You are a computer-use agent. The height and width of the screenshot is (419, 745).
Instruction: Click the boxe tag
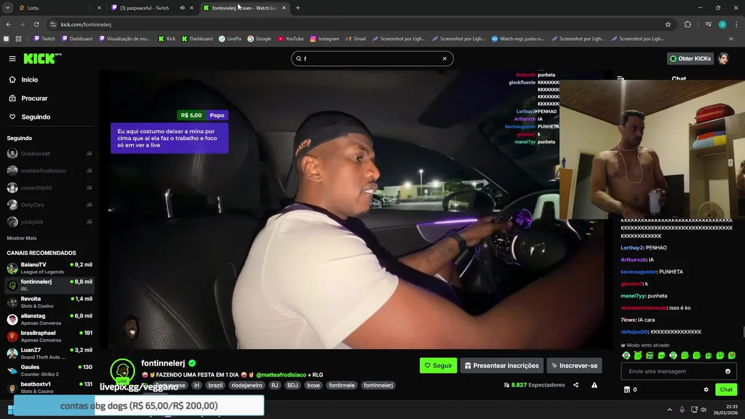313,385
